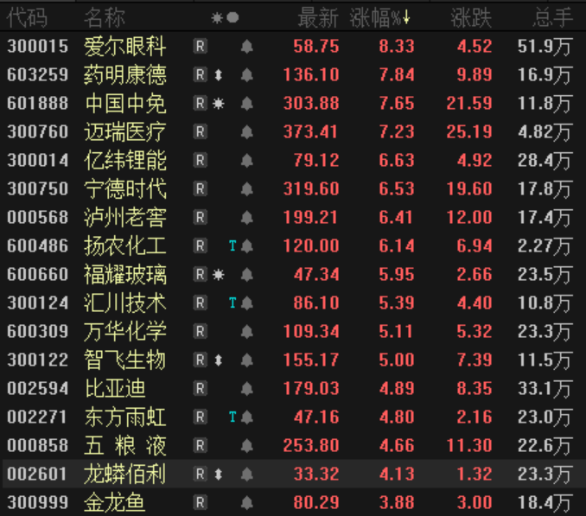This screenshot has height=516, width=586.
Task: Sort the list by 最新 column header
Action: 318,17
